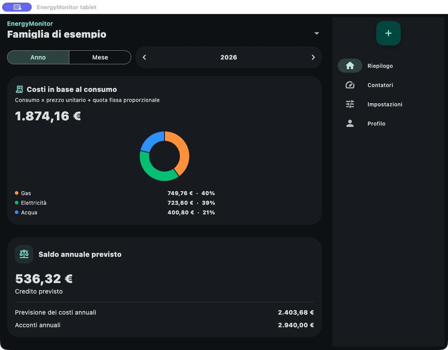Switch to Mese period view
Viewport: 448px width, 350px height.
click(100, 57)
